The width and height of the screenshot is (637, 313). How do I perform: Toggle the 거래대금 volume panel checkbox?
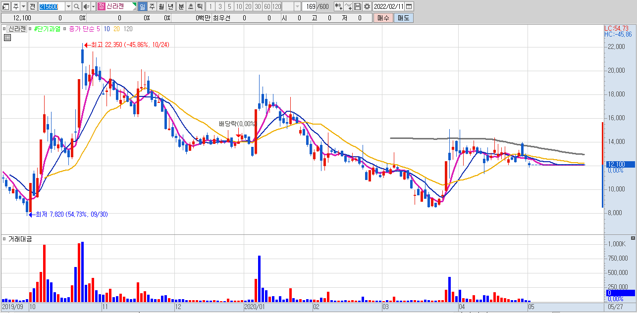(4, 239)
